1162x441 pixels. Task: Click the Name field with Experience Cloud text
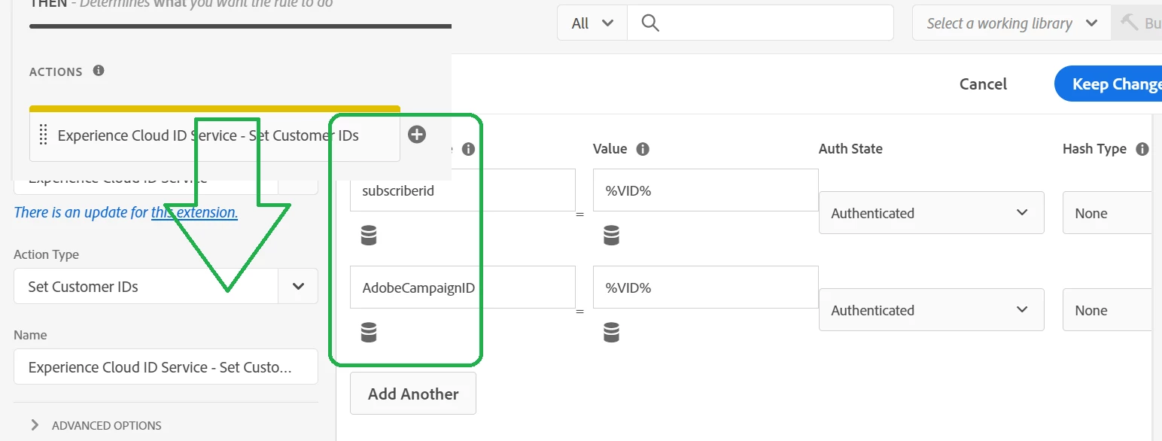pos(166,367)
